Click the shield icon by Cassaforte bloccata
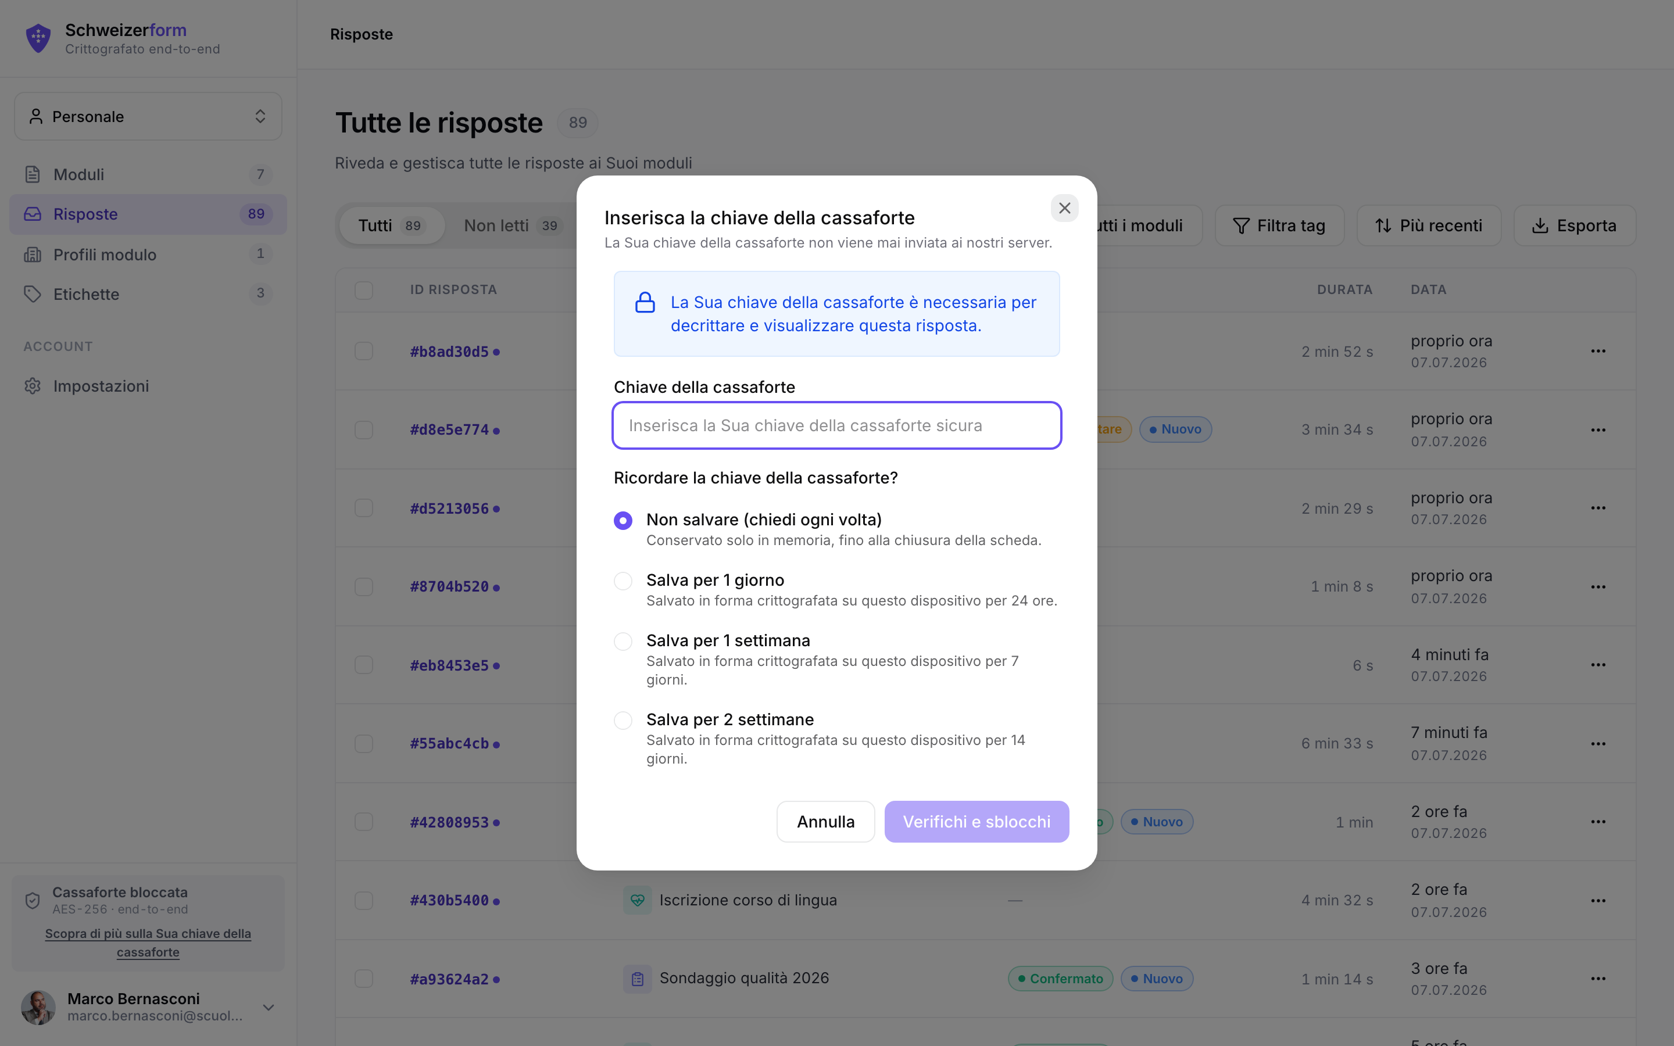This screenshot has width=1674, height=1046. pos(33,900)
